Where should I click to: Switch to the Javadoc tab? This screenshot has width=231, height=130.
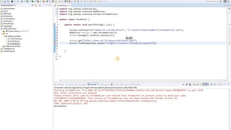tap(69, 84)
